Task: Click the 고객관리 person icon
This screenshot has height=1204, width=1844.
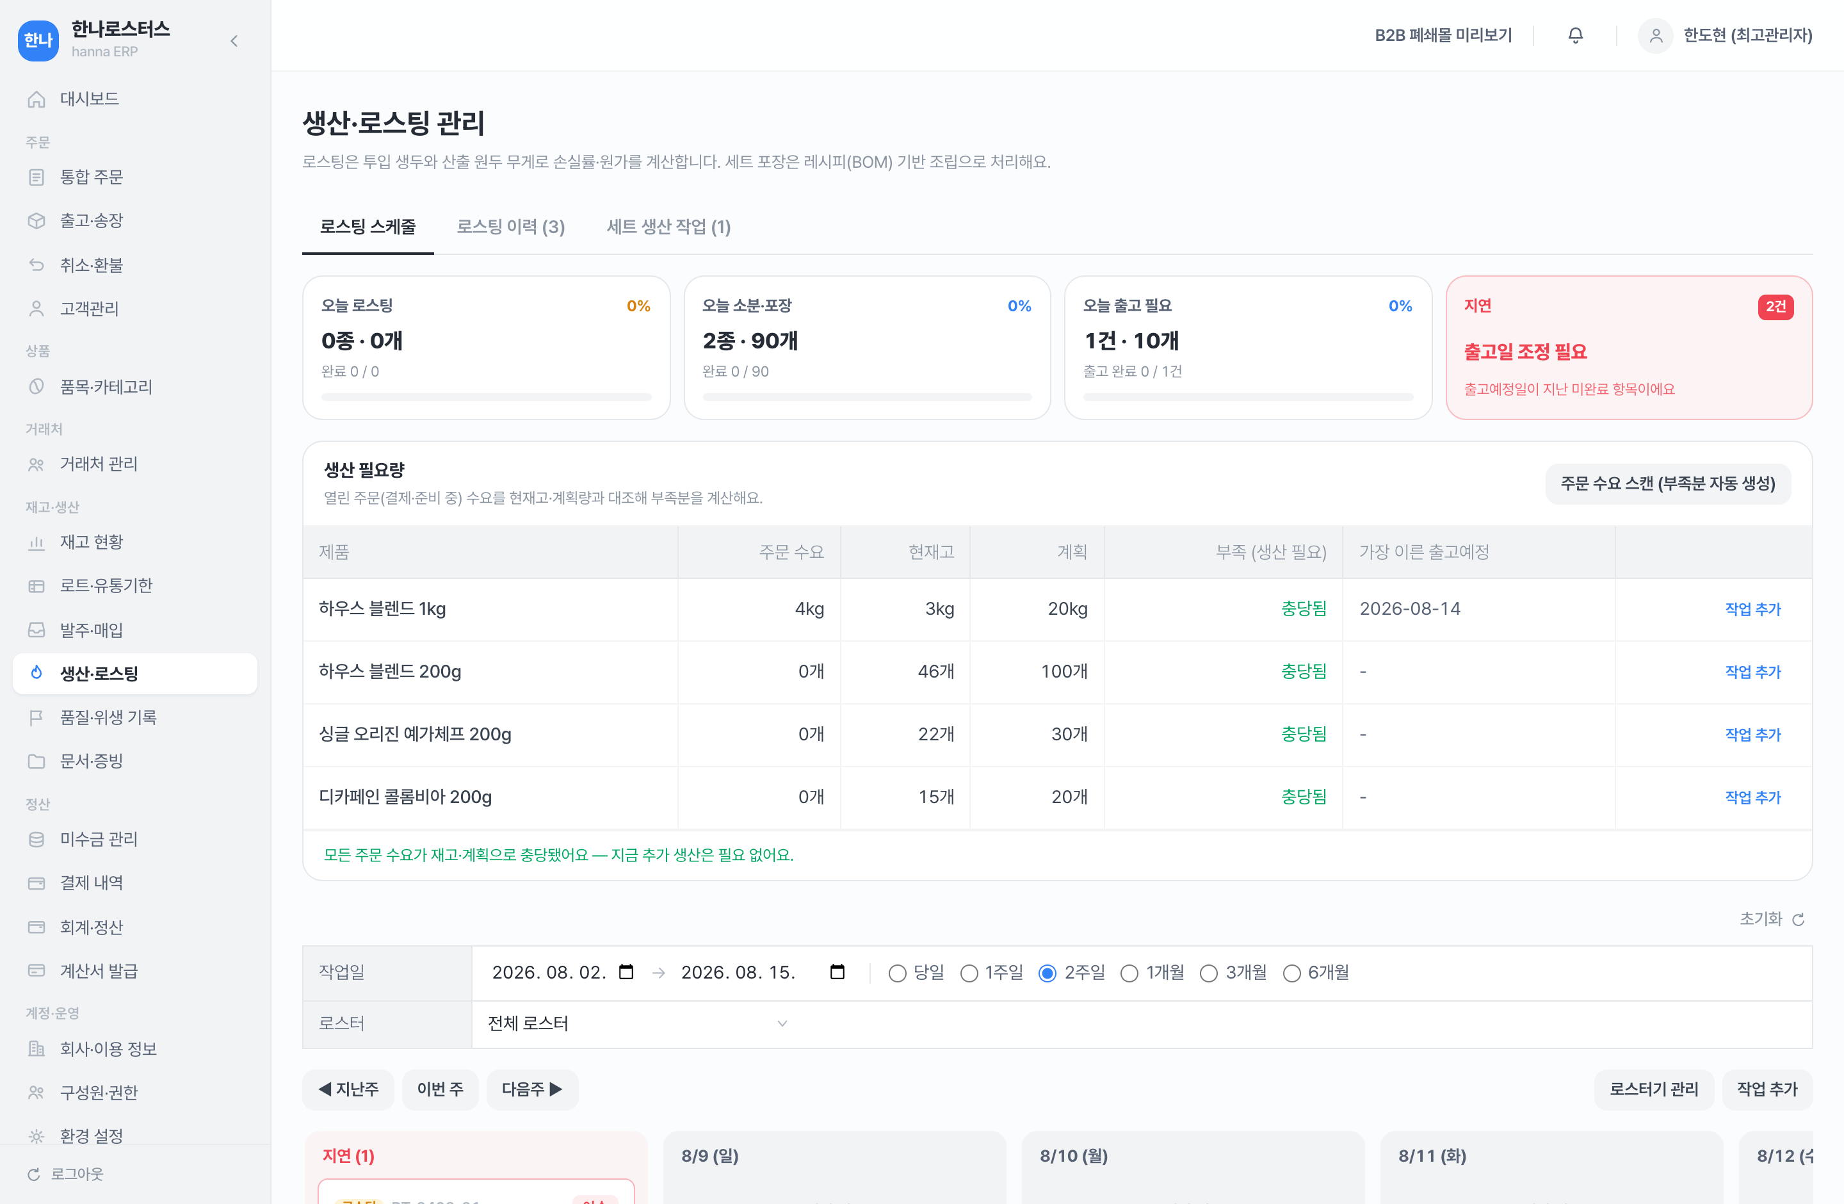Action: [36, 308]
